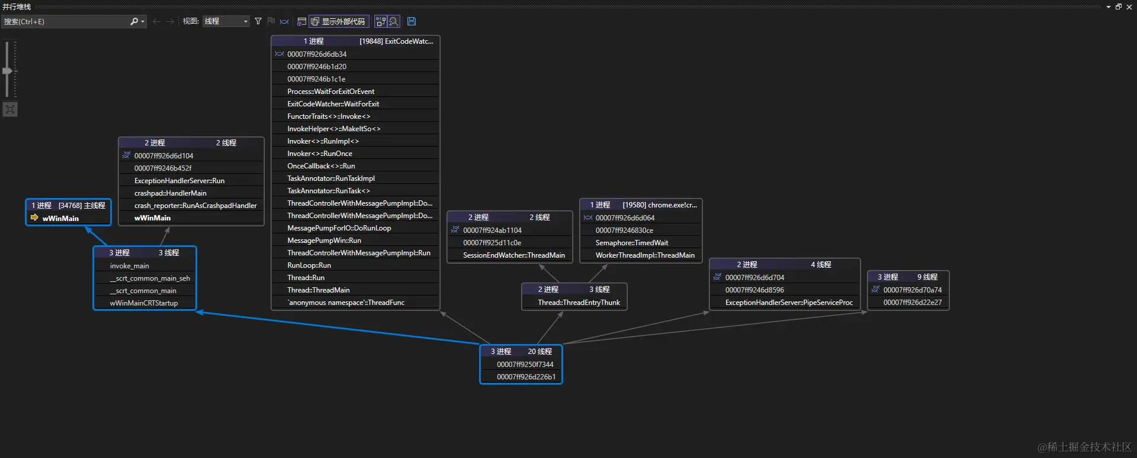Select the Process::WaitForExitOrEvent frame
Screen dimensions: 1137x458
pos(355,92)
